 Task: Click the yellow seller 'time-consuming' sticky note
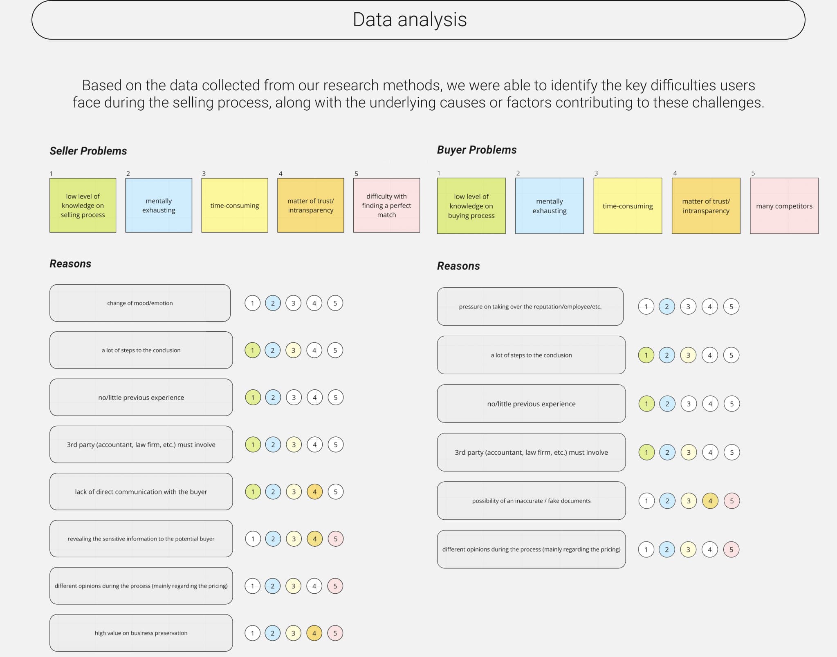(x=235, y=205)
